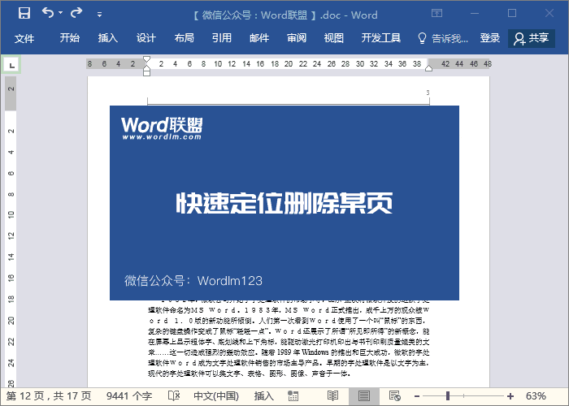Open the 文件 menu
Viewport: 569px width, 406px height.
pyautogui.click(x=24, y=38)
